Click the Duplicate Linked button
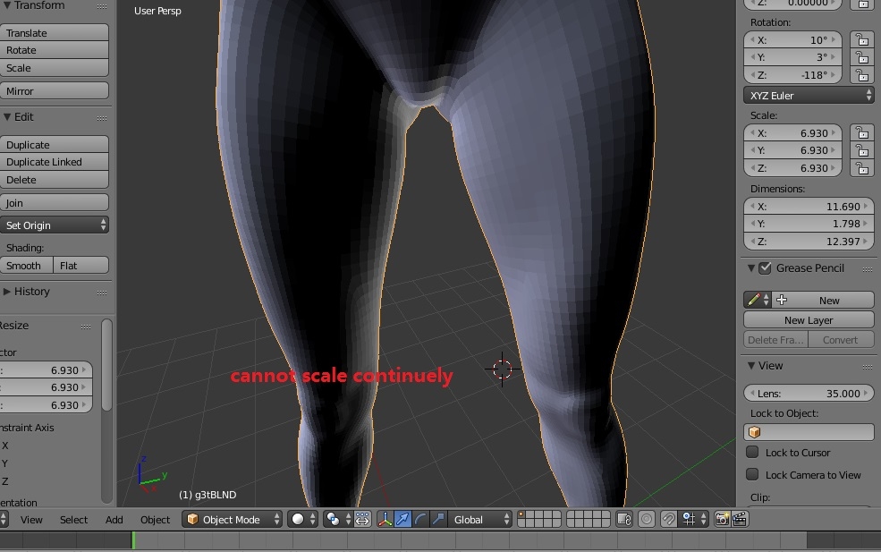 point(55,162)
